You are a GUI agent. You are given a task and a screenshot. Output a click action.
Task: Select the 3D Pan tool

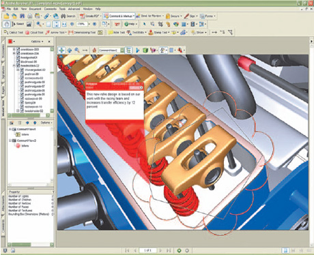tap(70, 50)
